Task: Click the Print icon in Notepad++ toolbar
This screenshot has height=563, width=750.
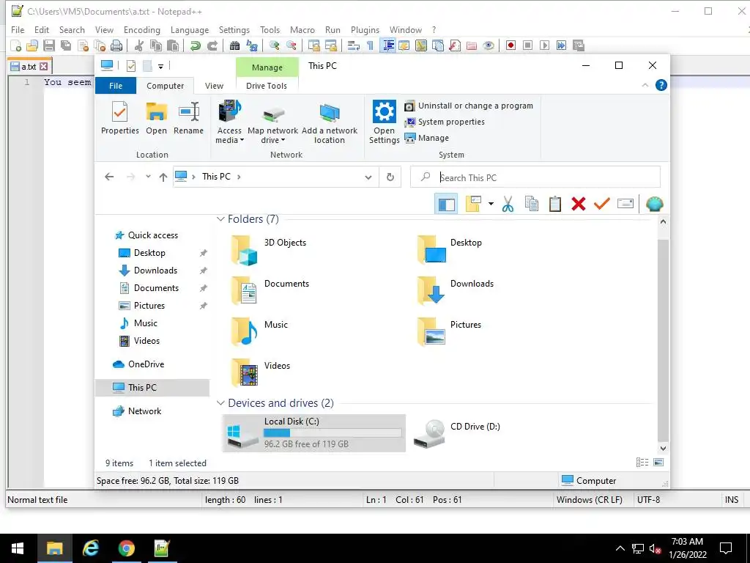Action: (x=116, y=45)
